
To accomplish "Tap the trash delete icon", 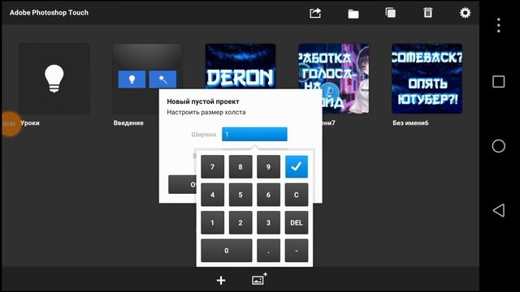I will [428, 13].
